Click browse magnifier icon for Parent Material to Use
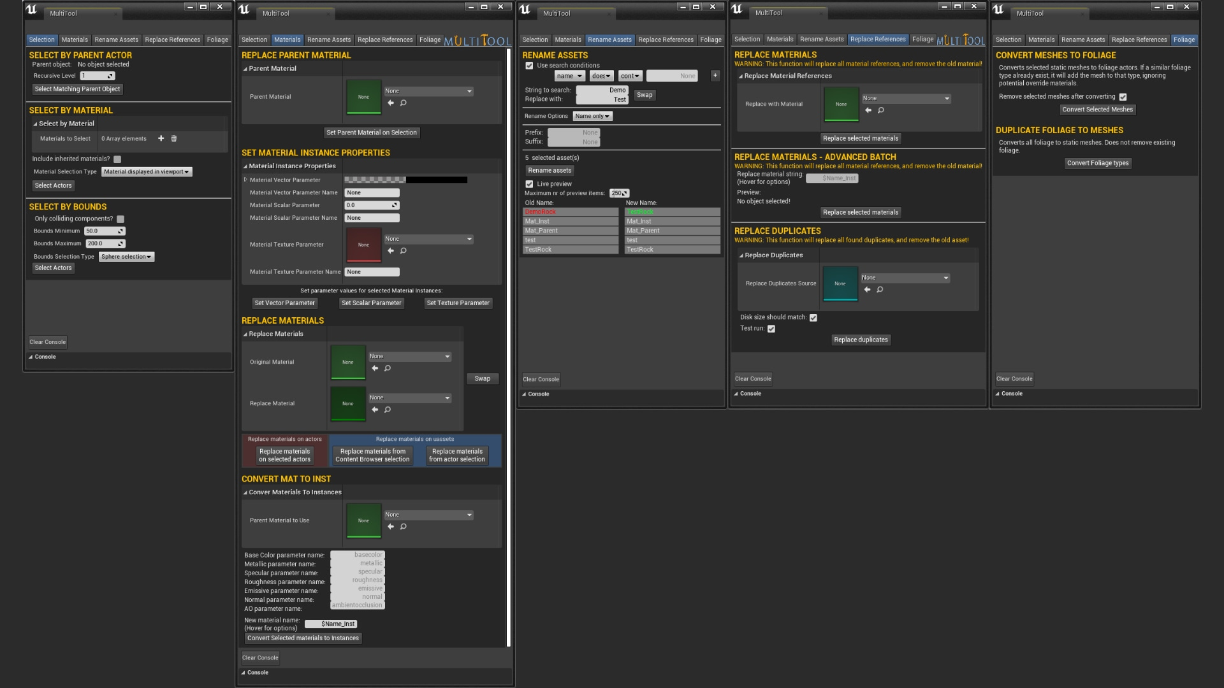 tap(403, 527)
